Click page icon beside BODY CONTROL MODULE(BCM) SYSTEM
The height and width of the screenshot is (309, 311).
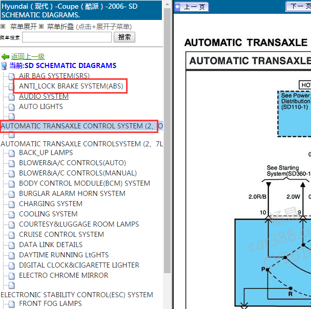11,184
